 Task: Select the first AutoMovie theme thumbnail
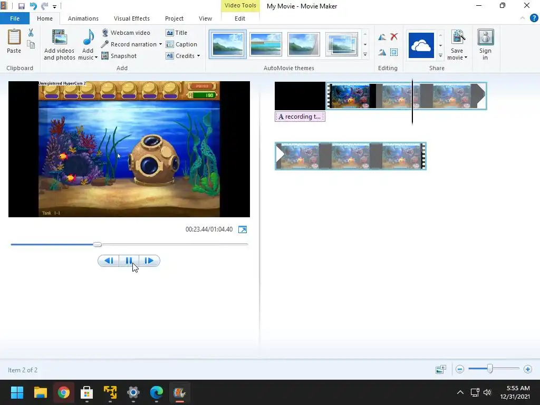(x=227, y=44)
